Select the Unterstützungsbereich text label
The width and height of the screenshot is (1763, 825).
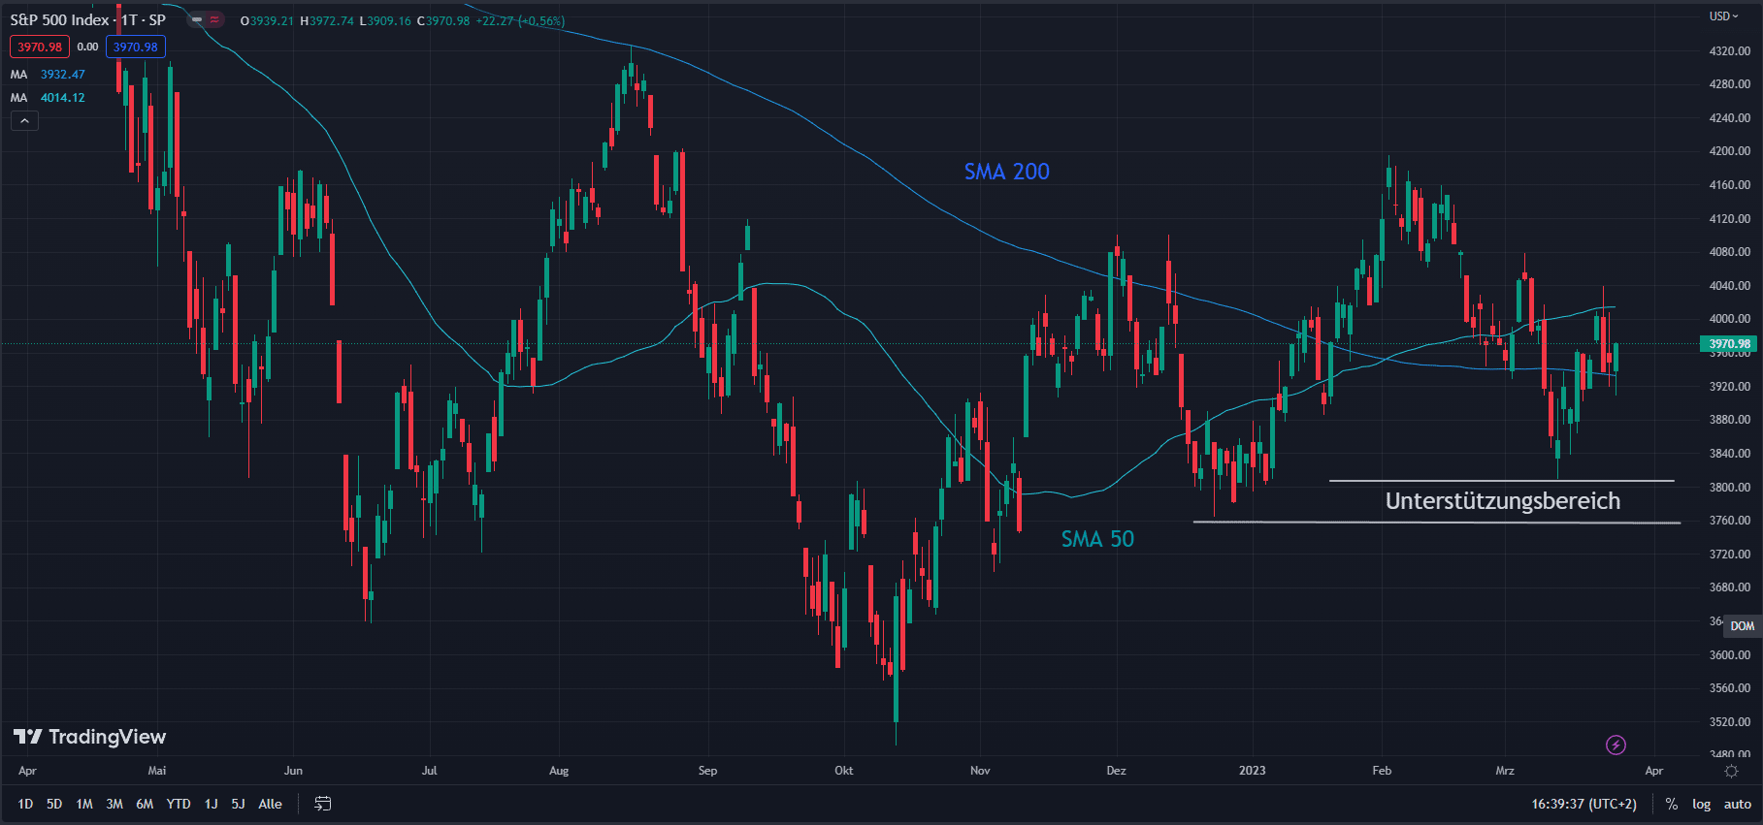point(1503,501)
